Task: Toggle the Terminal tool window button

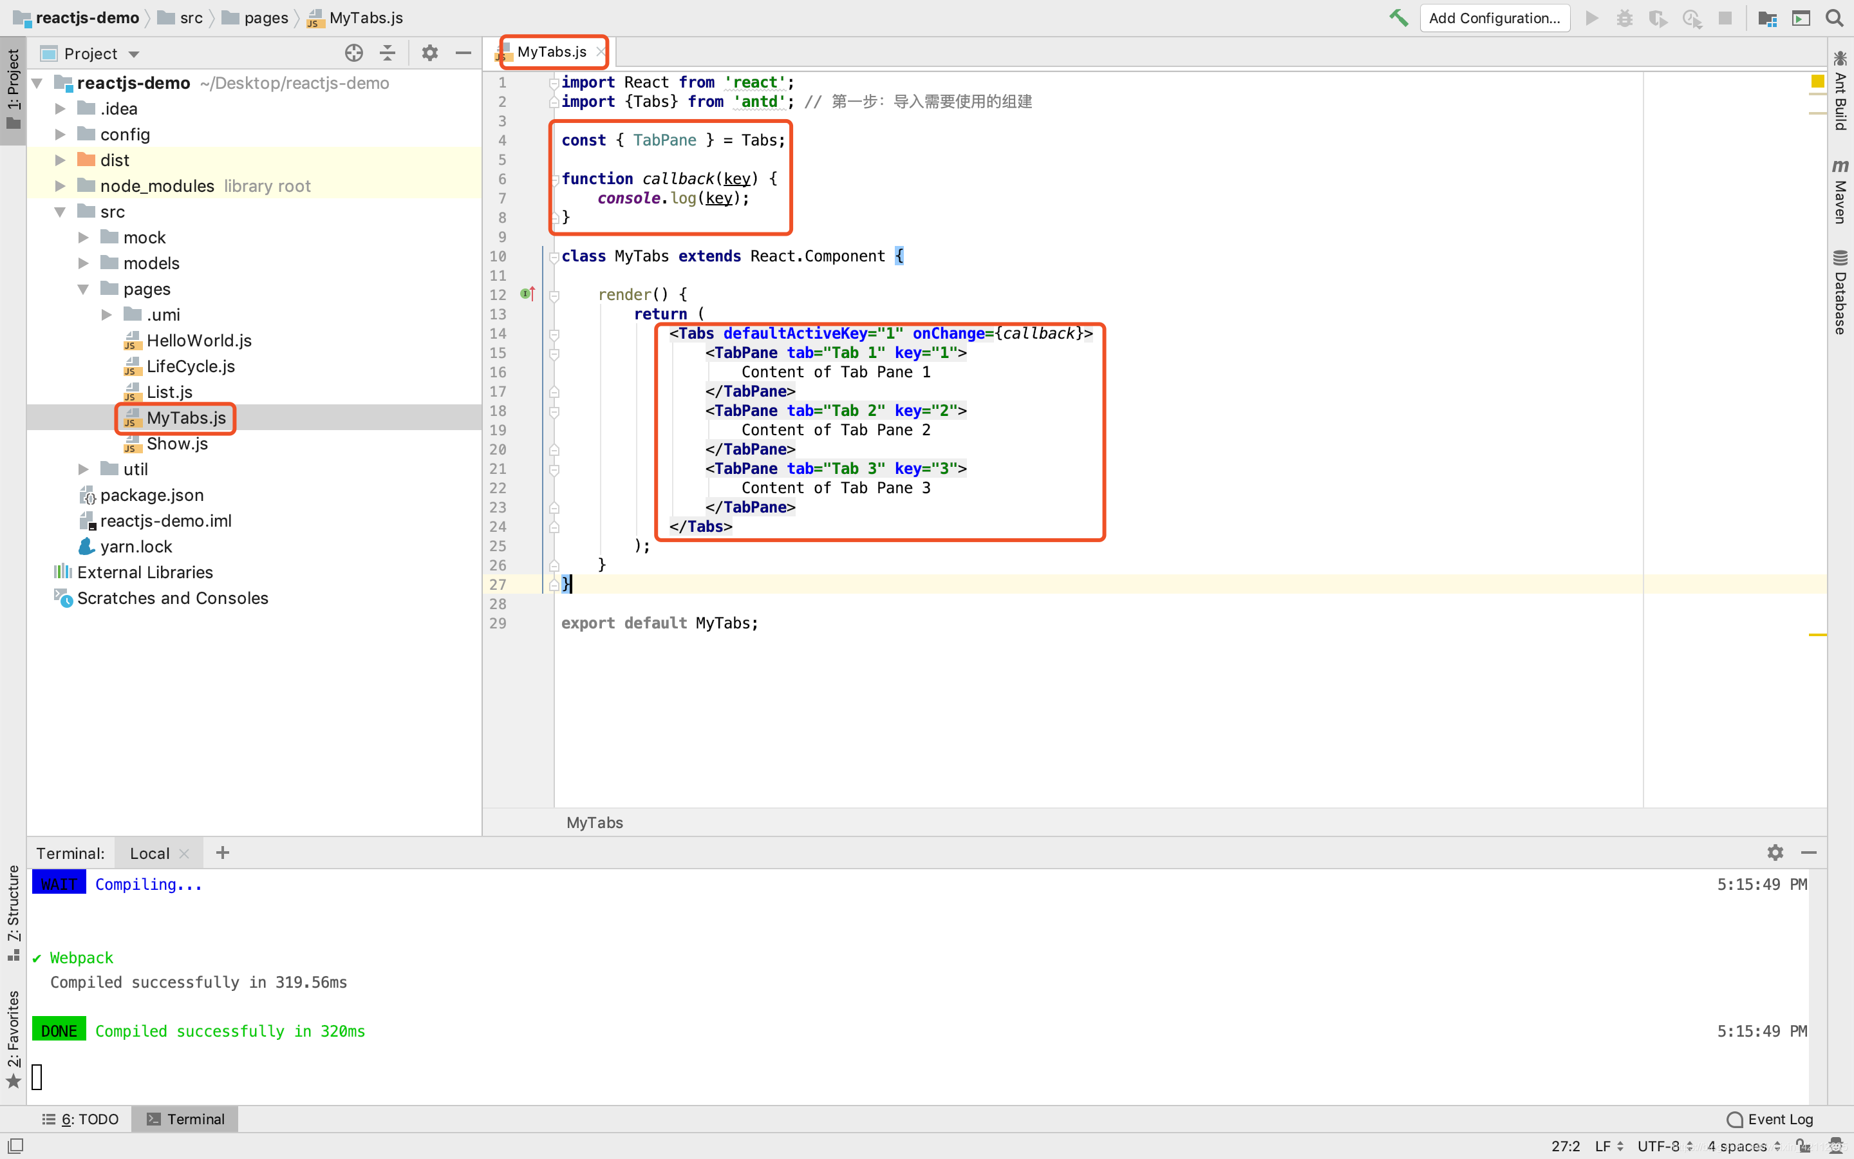Action: pos(185,1119)
